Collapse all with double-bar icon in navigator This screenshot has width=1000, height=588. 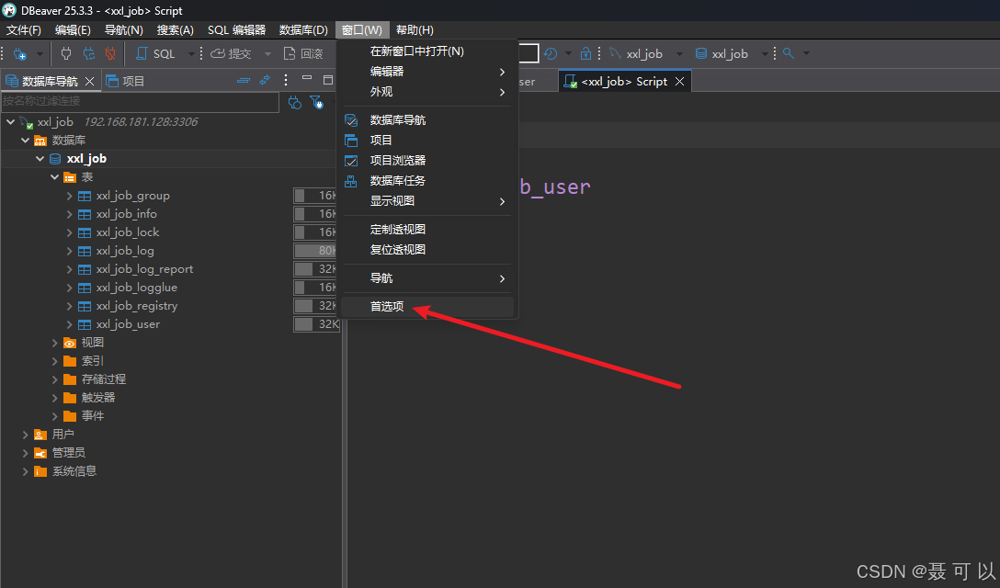[x=243, y=80]
